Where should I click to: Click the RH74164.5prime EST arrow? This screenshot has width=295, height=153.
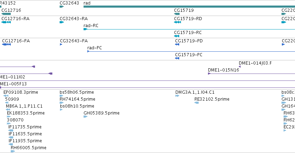pyautogui.click(x=61, y=103)
